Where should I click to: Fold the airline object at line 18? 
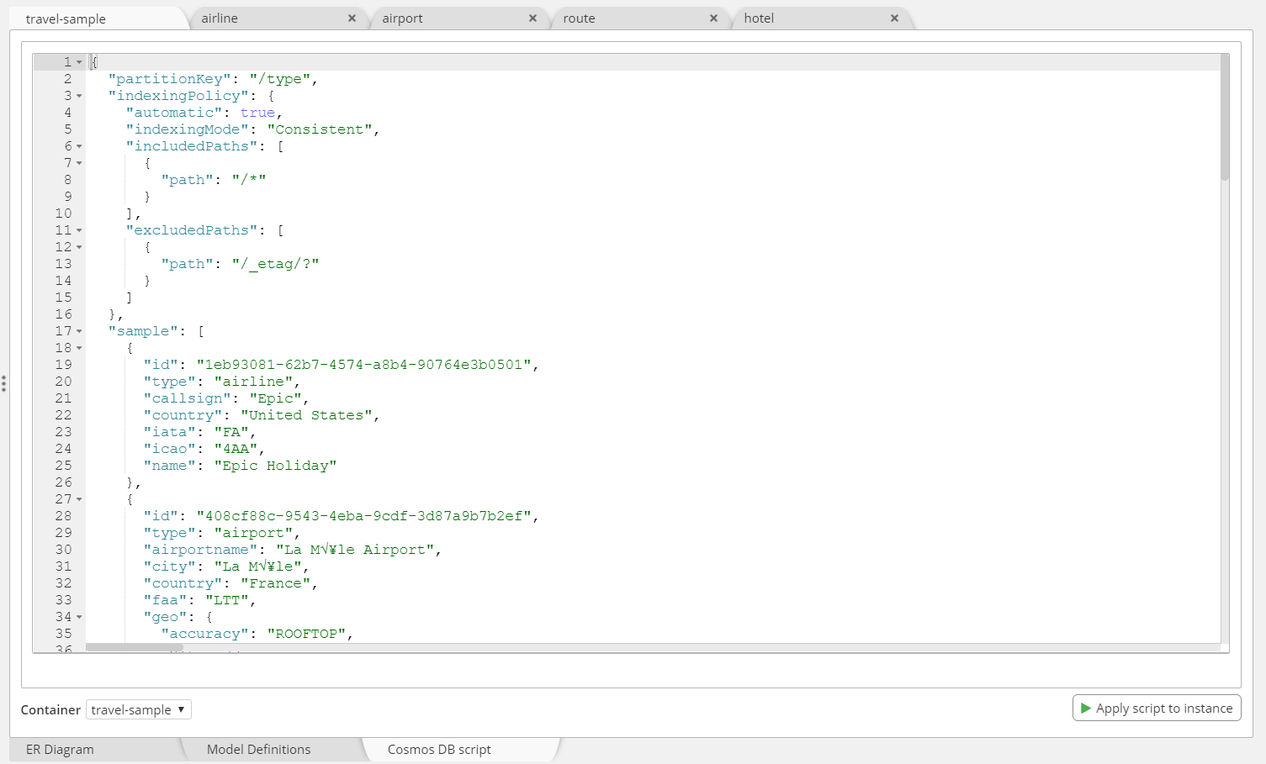(79, 348)
